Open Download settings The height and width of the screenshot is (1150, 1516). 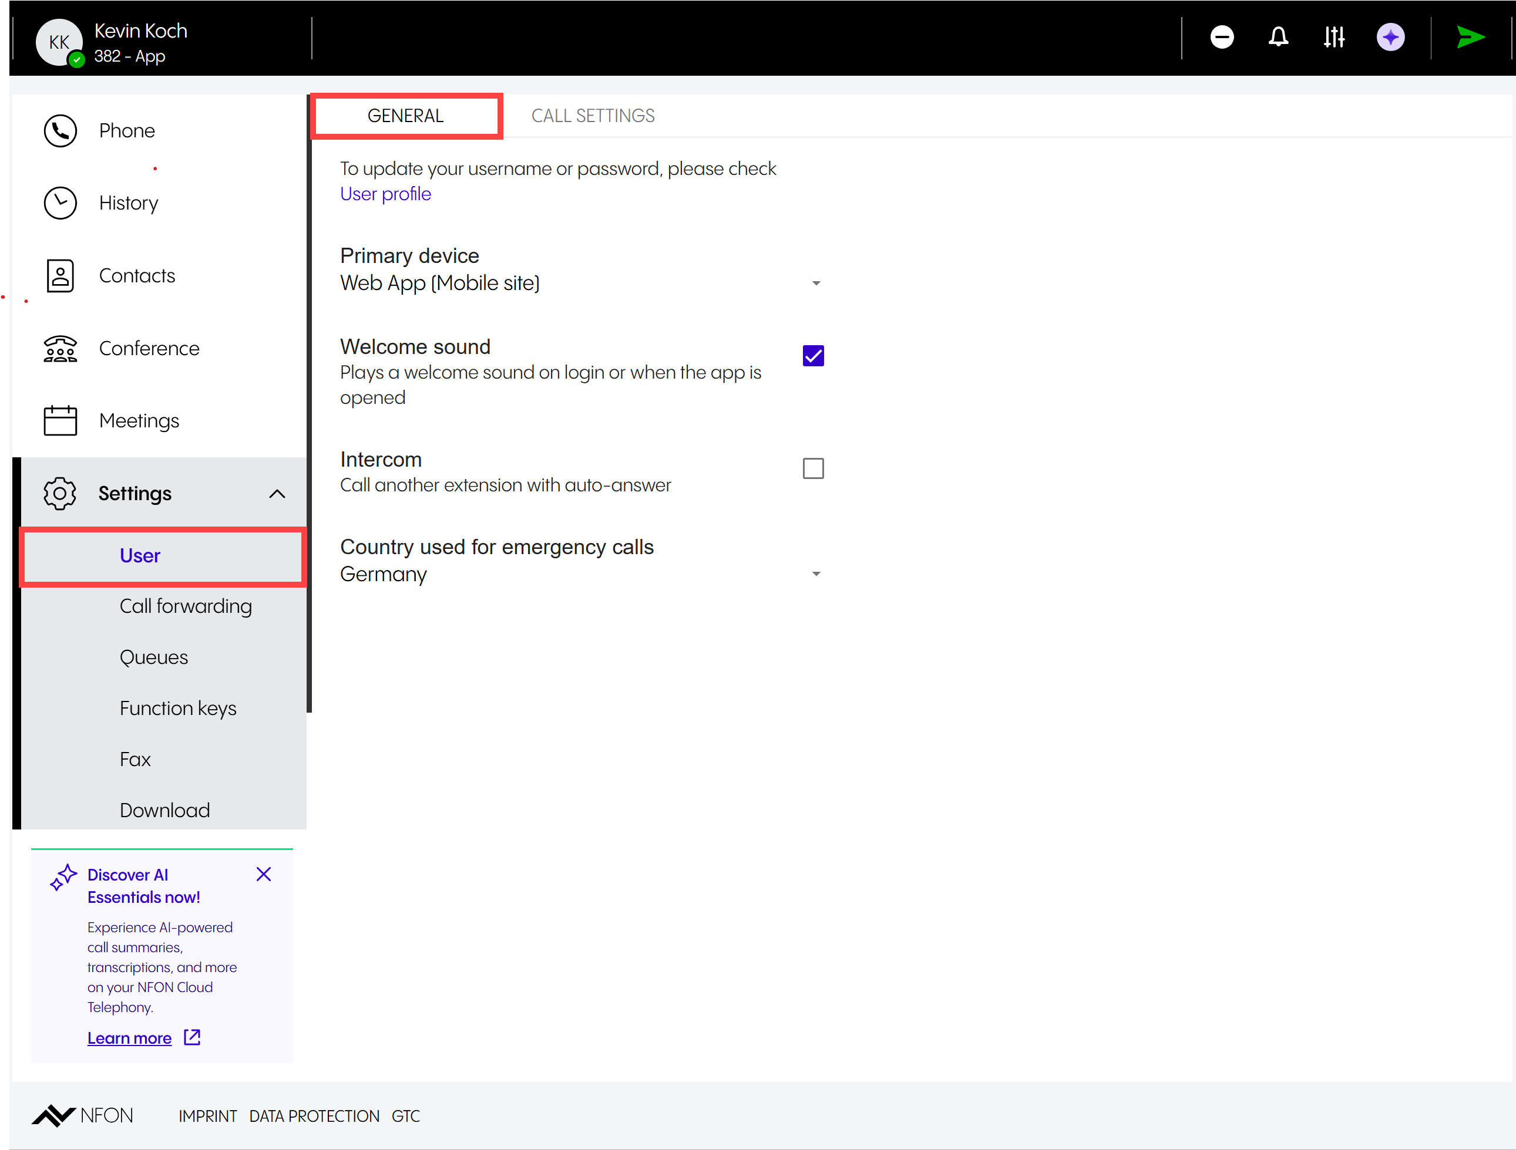164,810
